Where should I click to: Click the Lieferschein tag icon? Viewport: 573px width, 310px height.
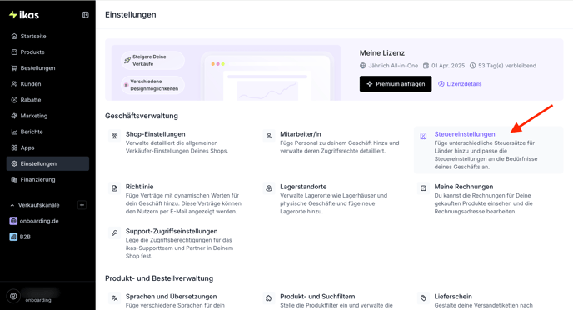tap(423, 298)
